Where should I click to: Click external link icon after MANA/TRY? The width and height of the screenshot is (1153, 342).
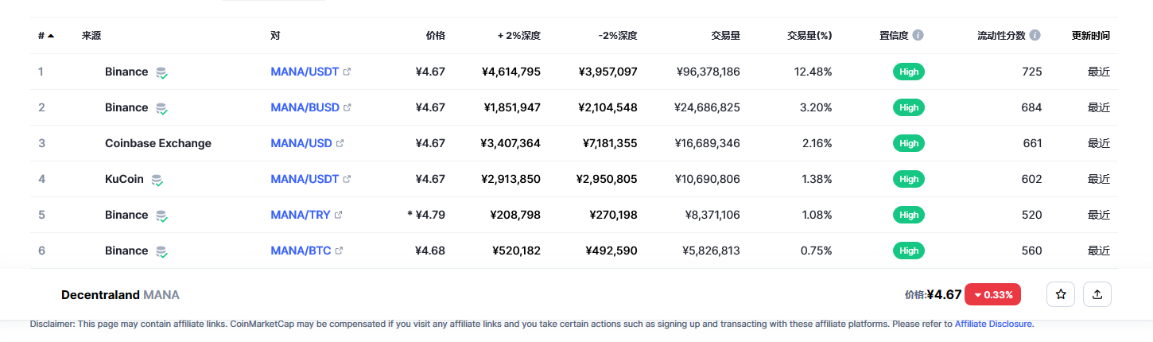(x=339, y=216)
